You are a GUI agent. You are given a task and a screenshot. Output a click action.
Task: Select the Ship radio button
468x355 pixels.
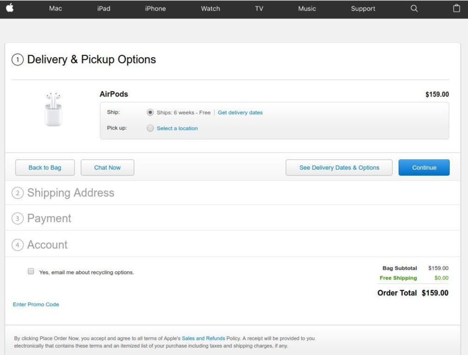(150, 113)
